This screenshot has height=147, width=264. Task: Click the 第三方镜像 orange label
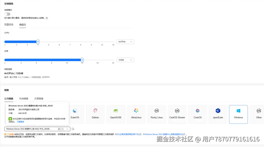(9, 134)
